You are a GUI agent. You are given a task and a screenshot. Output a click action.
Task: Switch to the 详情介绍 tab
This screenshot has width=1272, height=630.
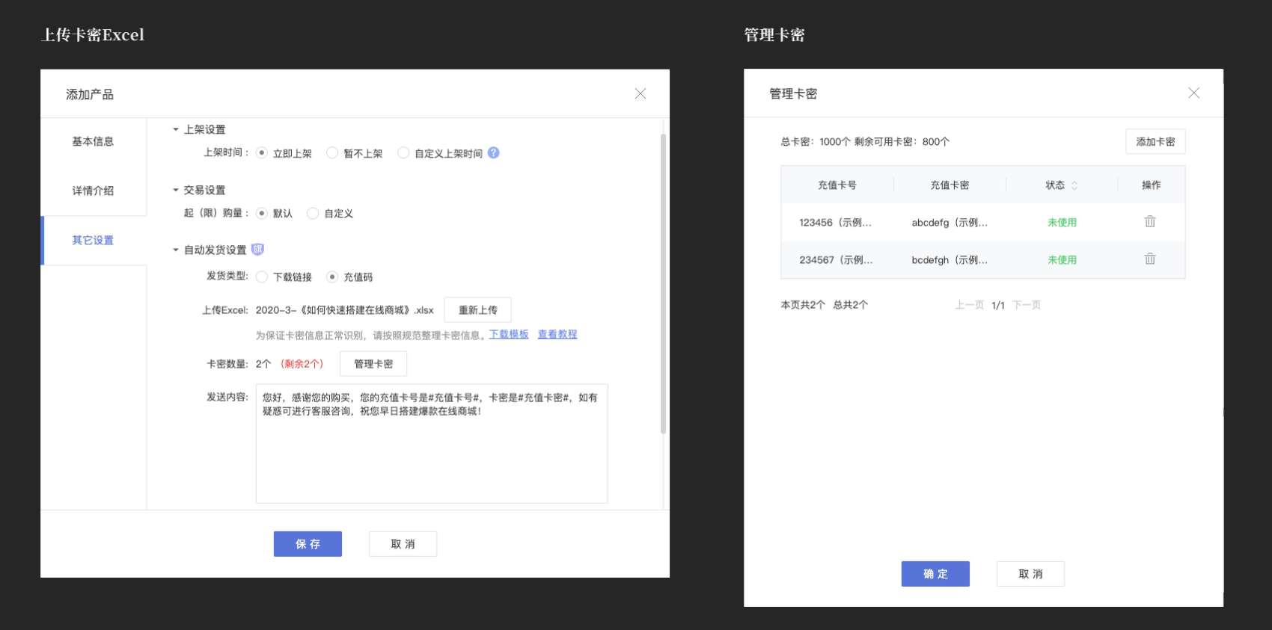point(94,191)
